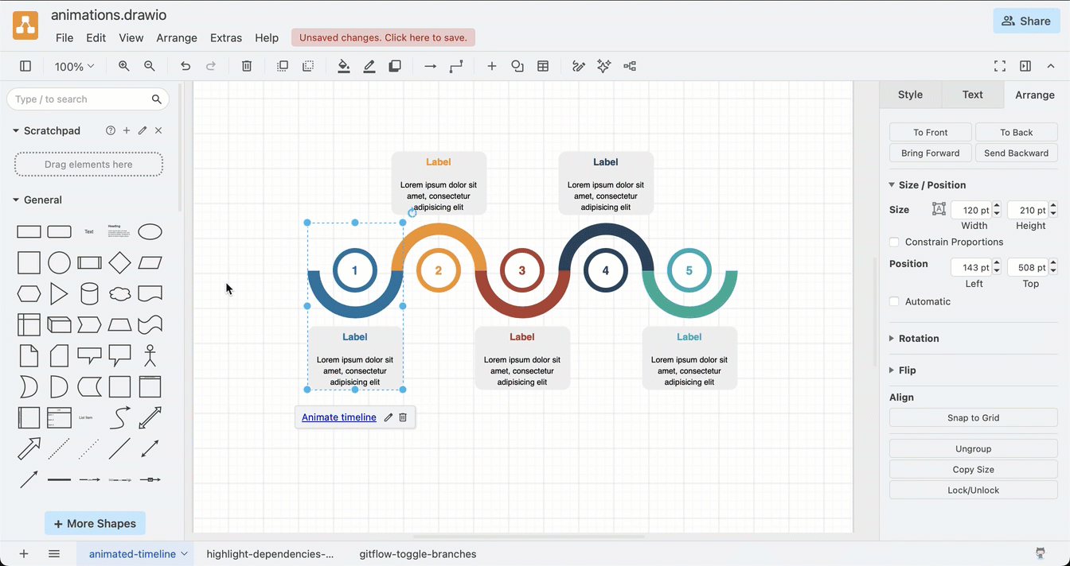Click the Share button
The width and height of the screenshot is (1070, 566).
(1026, 21)
